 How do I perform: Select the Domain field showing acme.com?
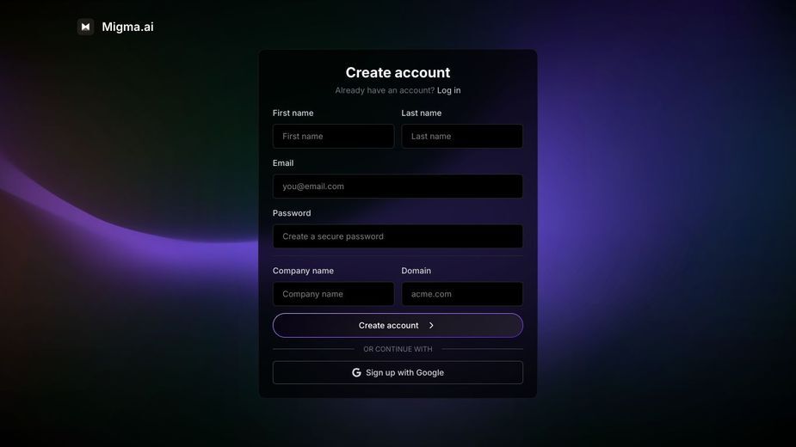[462, 294]
